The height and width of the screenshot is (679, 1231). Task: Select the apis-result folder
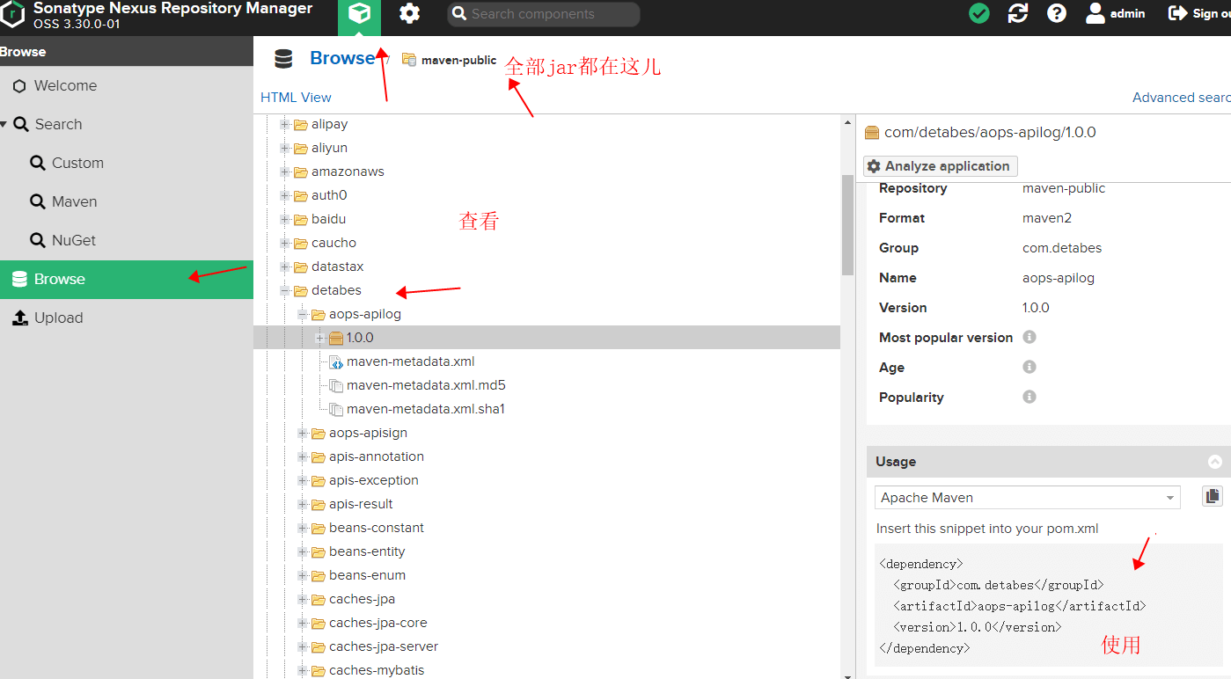click(x=361, y=504)
